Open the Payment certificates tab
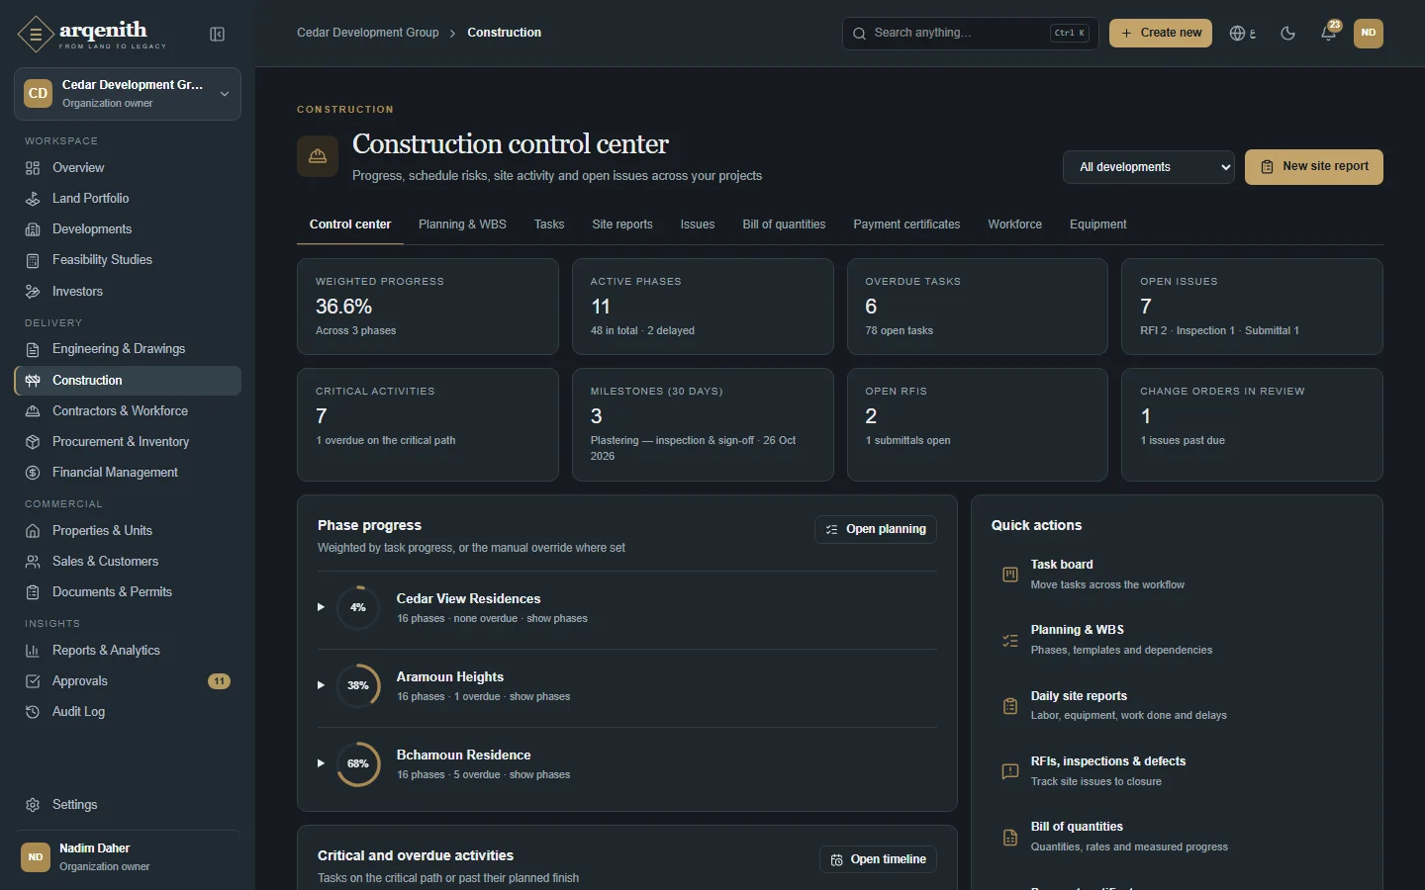Screen dimensions: 1425x890 pyautogui.click(x=906, y=224)
